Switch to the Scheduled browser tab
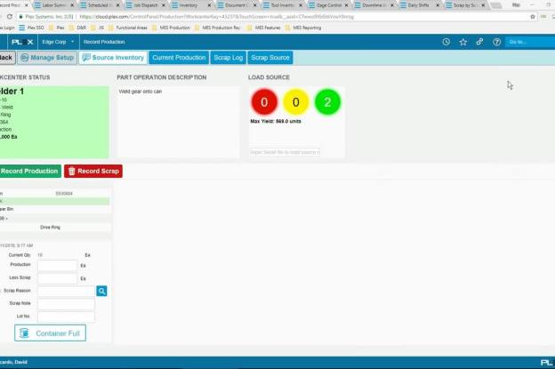Image resolution: width=555 pixels, height=369 pixels. pos(99,5)
